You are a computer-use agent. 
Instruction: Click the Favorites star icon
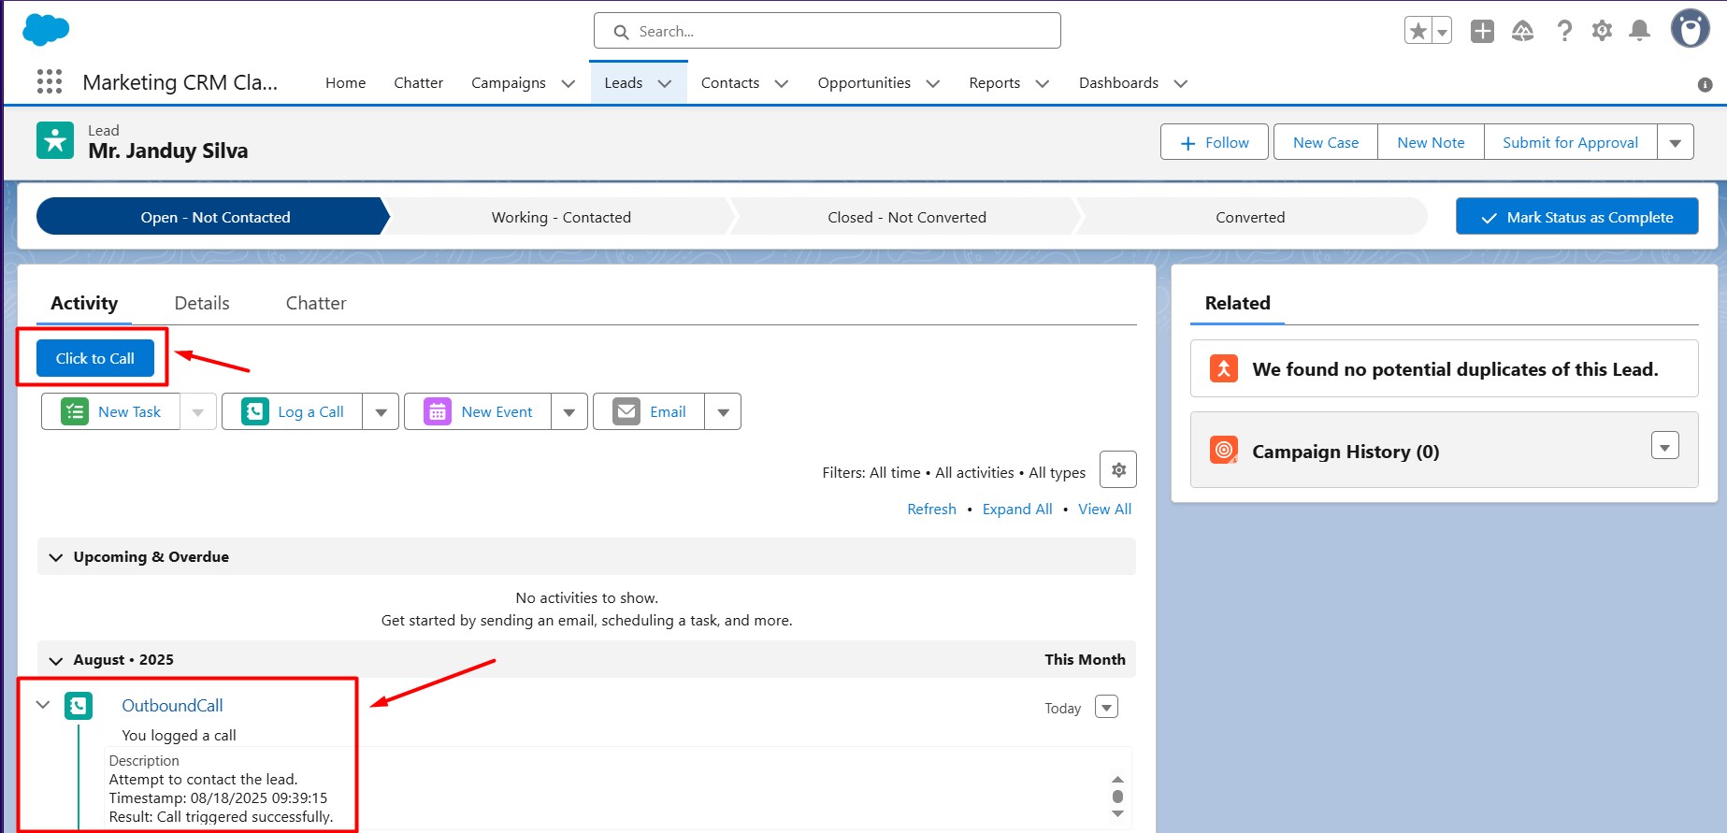pos(1418,31)
